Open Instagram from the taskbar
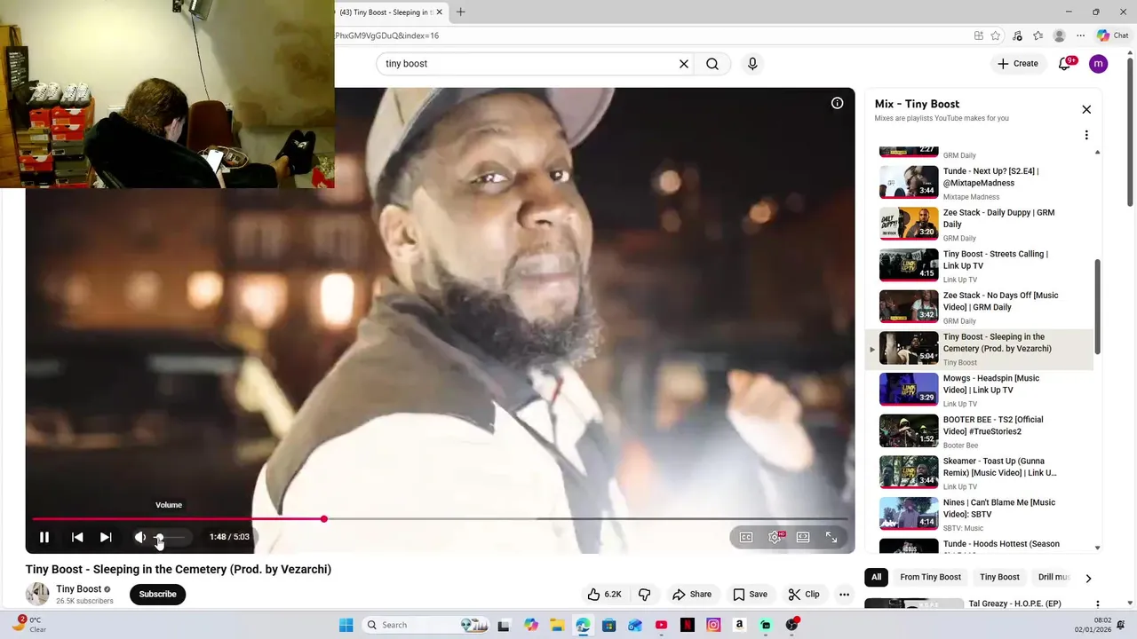This screenshot has width=1137, height=639. [x=713, y=625]
